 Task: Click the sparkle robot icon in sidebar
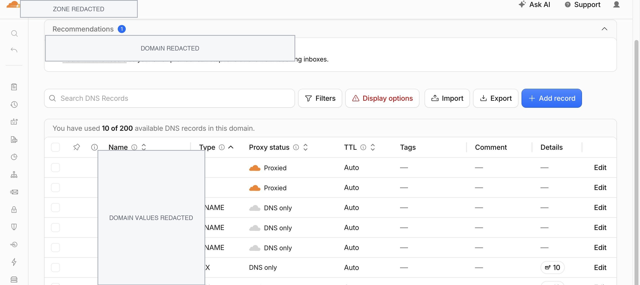pos(14,122)
